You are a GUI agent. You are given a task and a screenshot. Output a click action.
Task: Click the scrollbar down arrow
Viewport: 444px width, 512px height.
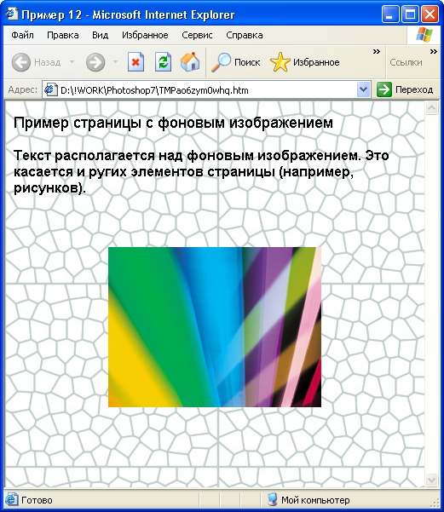(431, 480)
